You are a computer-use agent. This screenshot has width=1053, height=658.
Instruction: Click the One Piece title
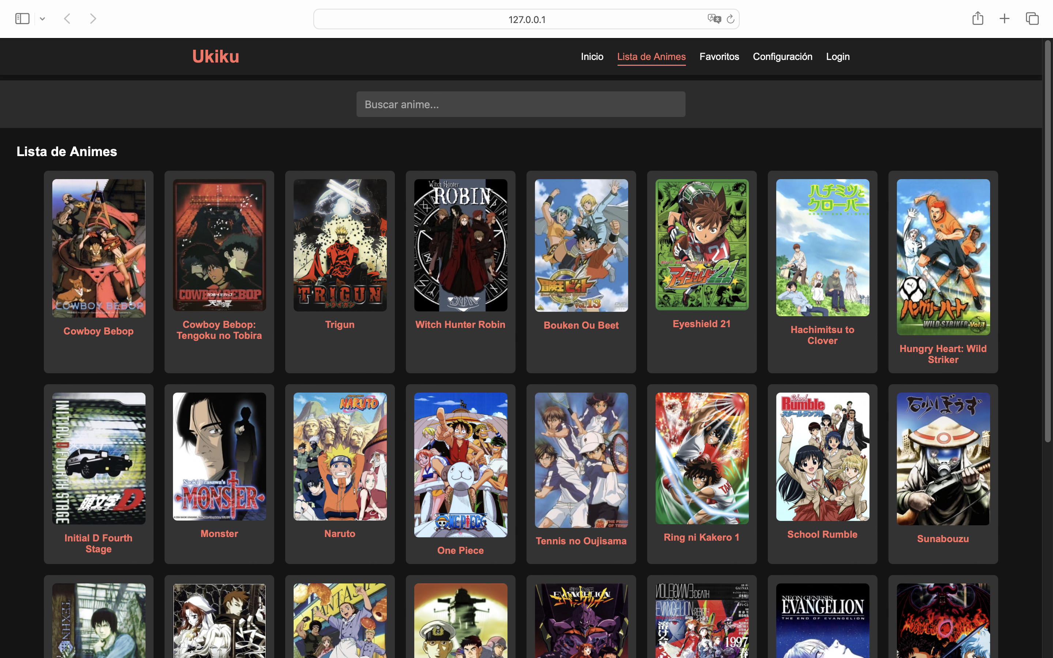tap(460, 551)
